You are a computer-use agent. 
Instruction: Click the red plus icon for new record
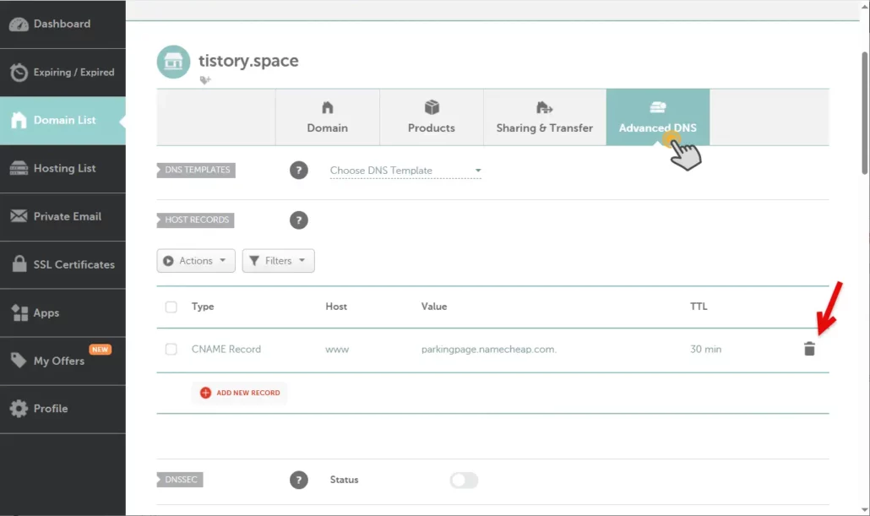205,393
